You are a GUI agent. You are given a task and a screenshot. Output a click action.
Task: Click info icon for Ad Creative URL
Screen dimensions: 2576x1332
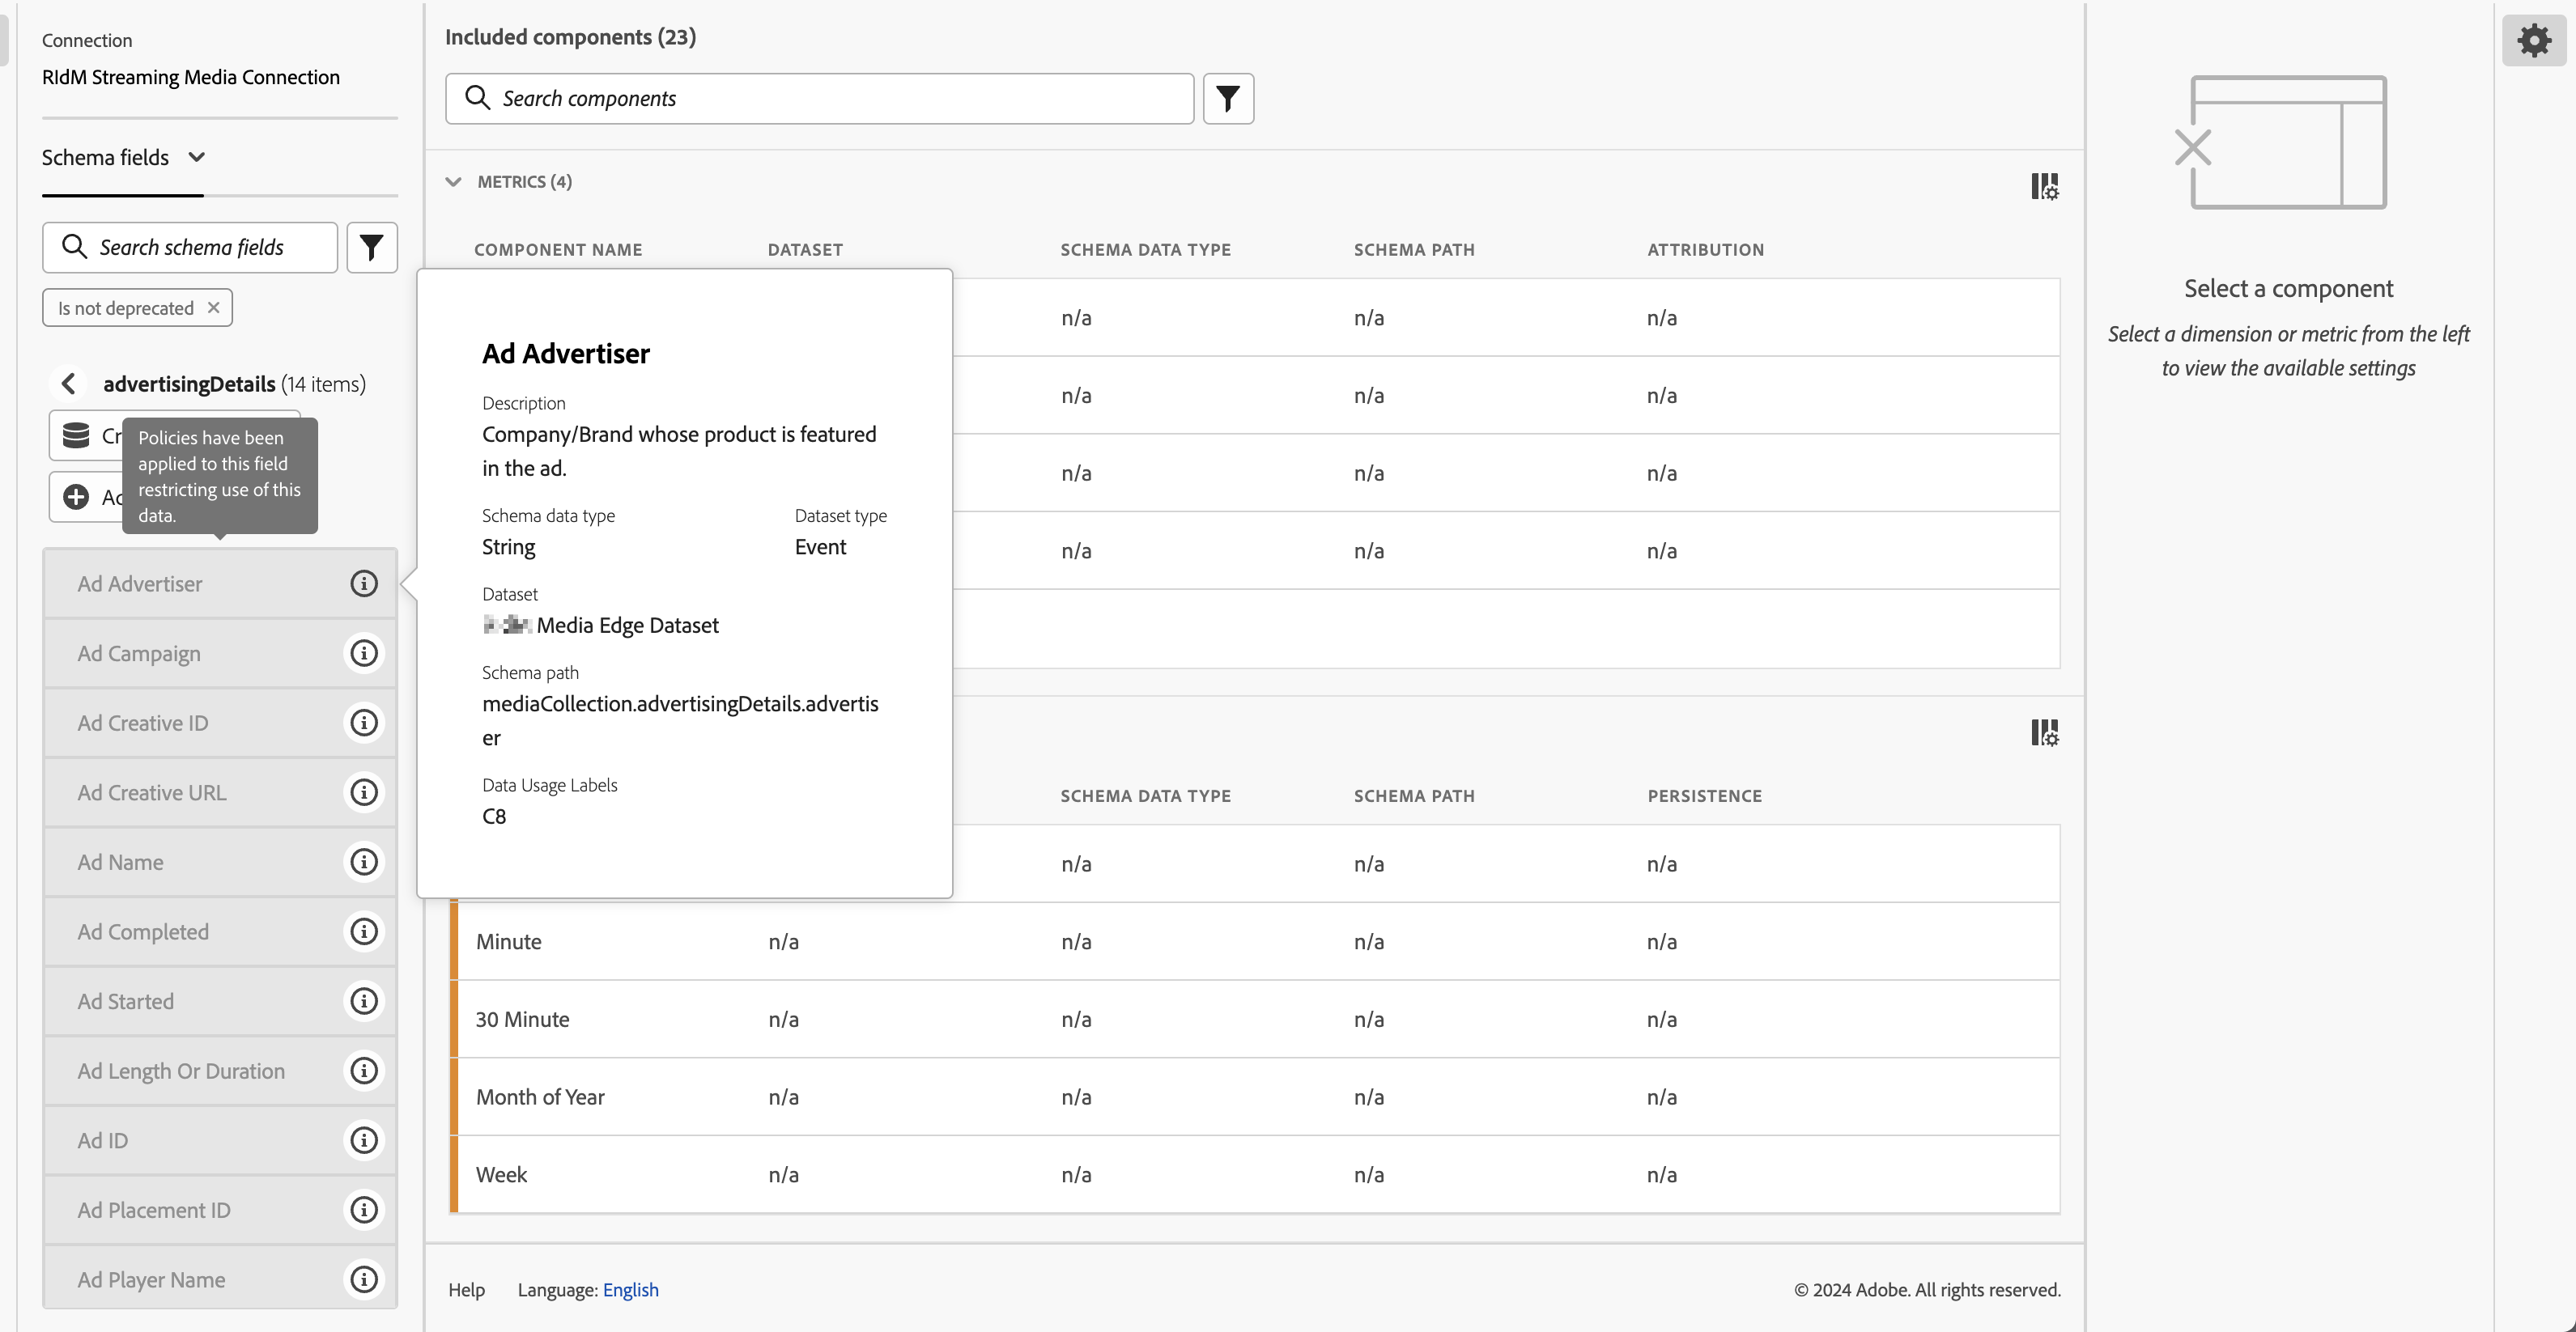(x=363, y=792)
